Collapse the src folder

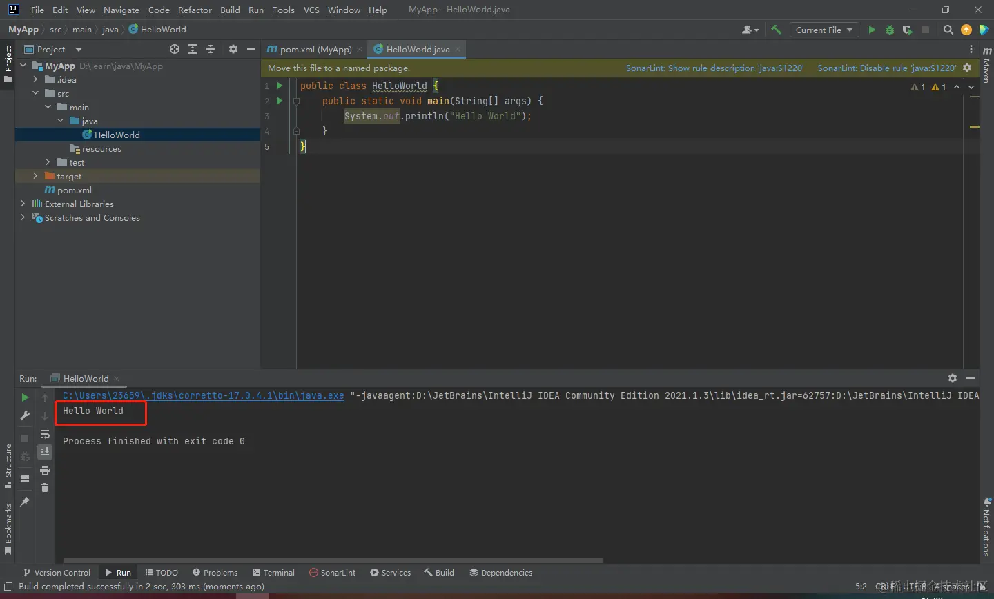pos(35,93)
